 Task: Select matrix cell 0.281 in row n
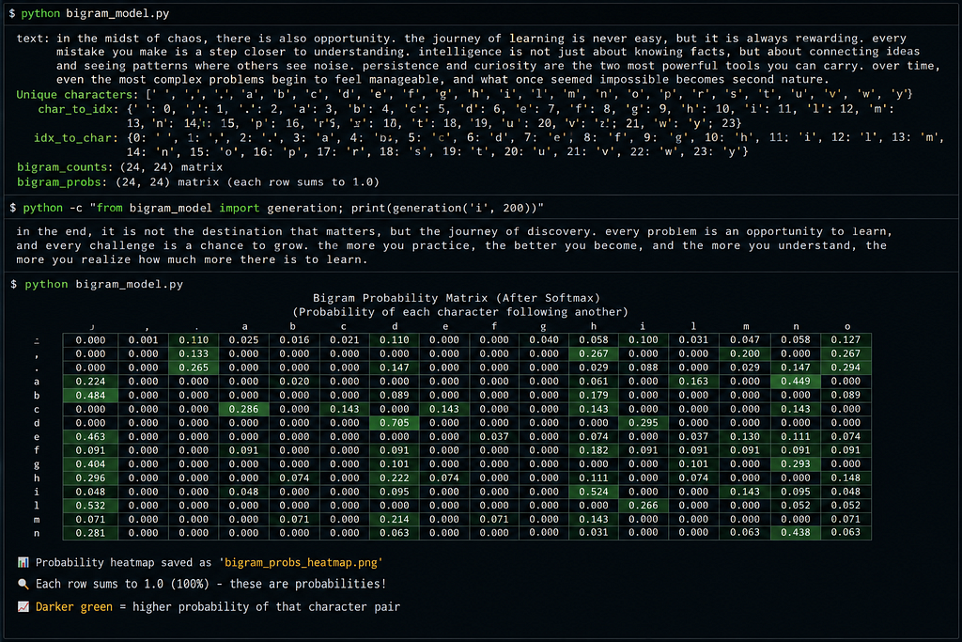(90, 533)
